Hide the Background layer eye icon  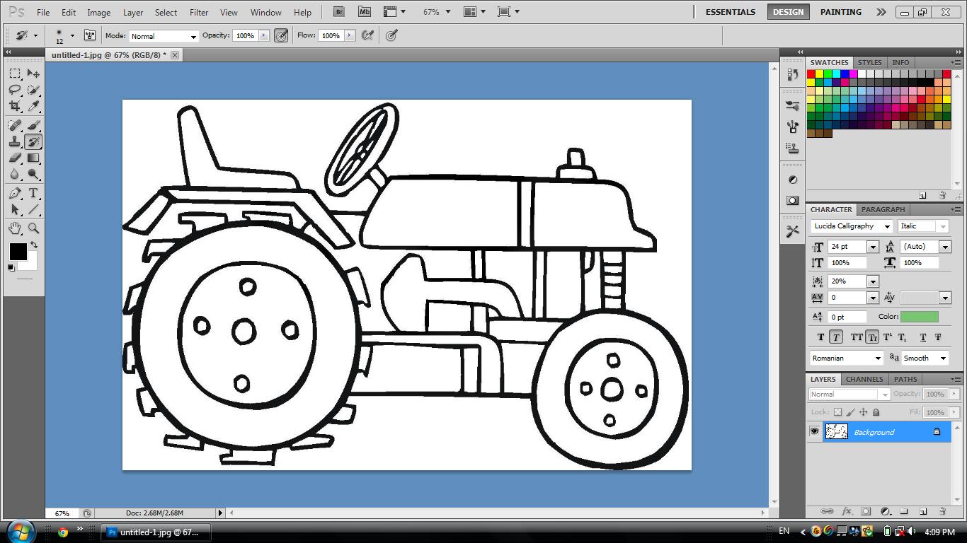814,431
